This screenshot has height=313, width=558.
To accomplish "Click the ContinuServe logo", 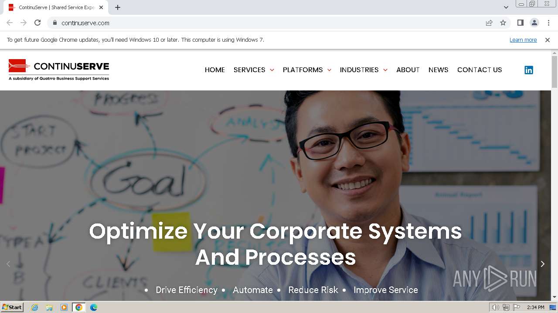I will [59, 70].
